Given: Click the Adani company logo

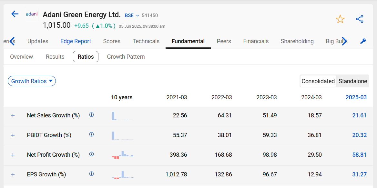Looking at the screenshot, I should coord(32,14).
